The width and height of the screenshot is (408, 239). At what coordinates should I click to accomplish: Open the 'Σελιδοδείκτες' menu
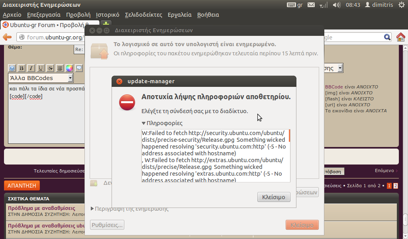143,15
